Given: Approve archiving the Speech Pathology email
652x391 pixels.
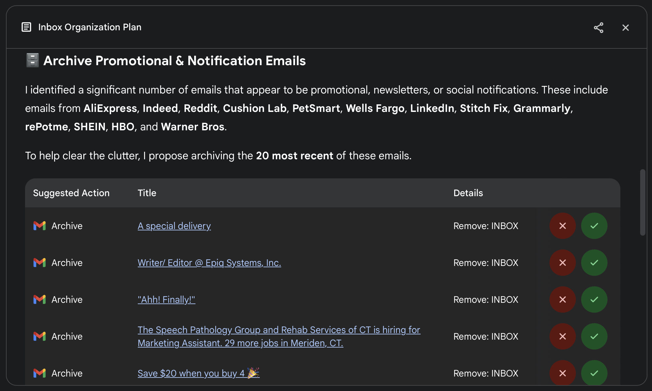Looking at the screenshot, I should pos(594,336).
